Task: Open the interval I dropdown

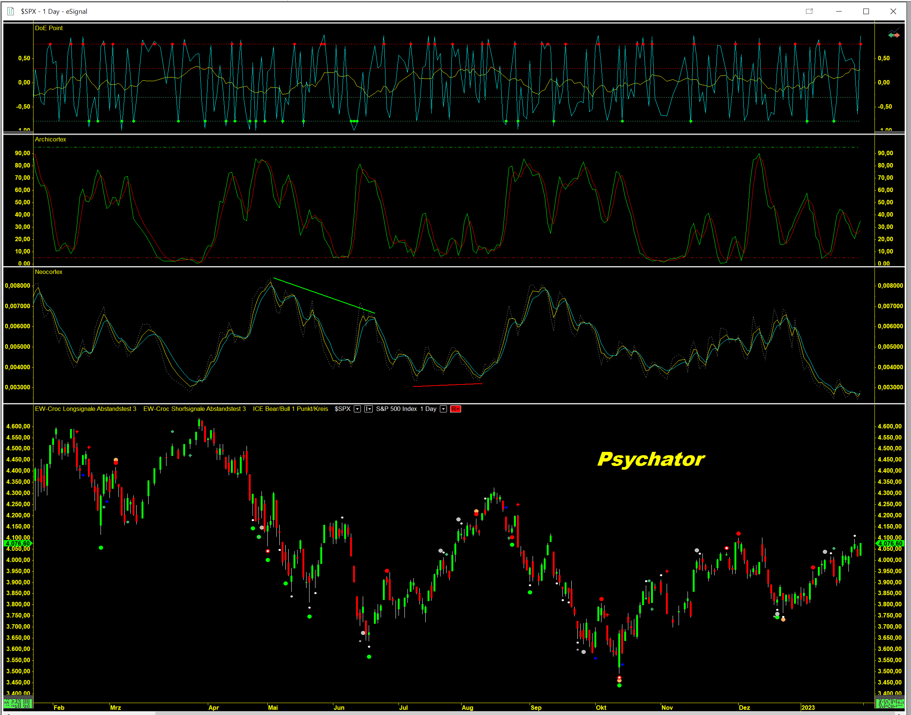Action: point(369,409)
